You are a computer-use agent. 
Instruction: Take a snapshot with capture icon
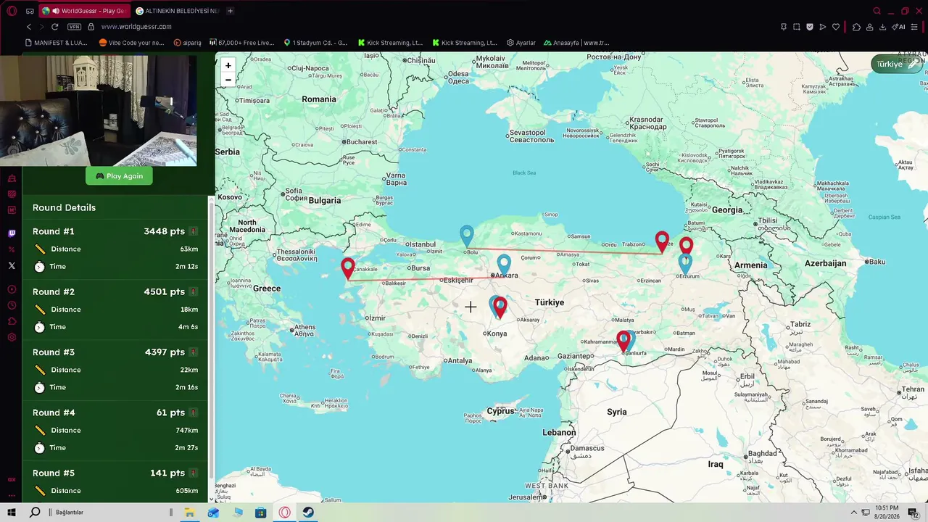click(797, 27)
